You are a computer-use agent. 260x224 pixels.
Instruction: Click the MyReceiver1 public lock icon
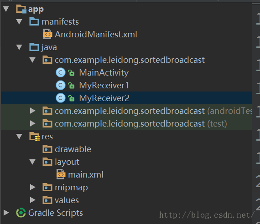tap(71, 86)
